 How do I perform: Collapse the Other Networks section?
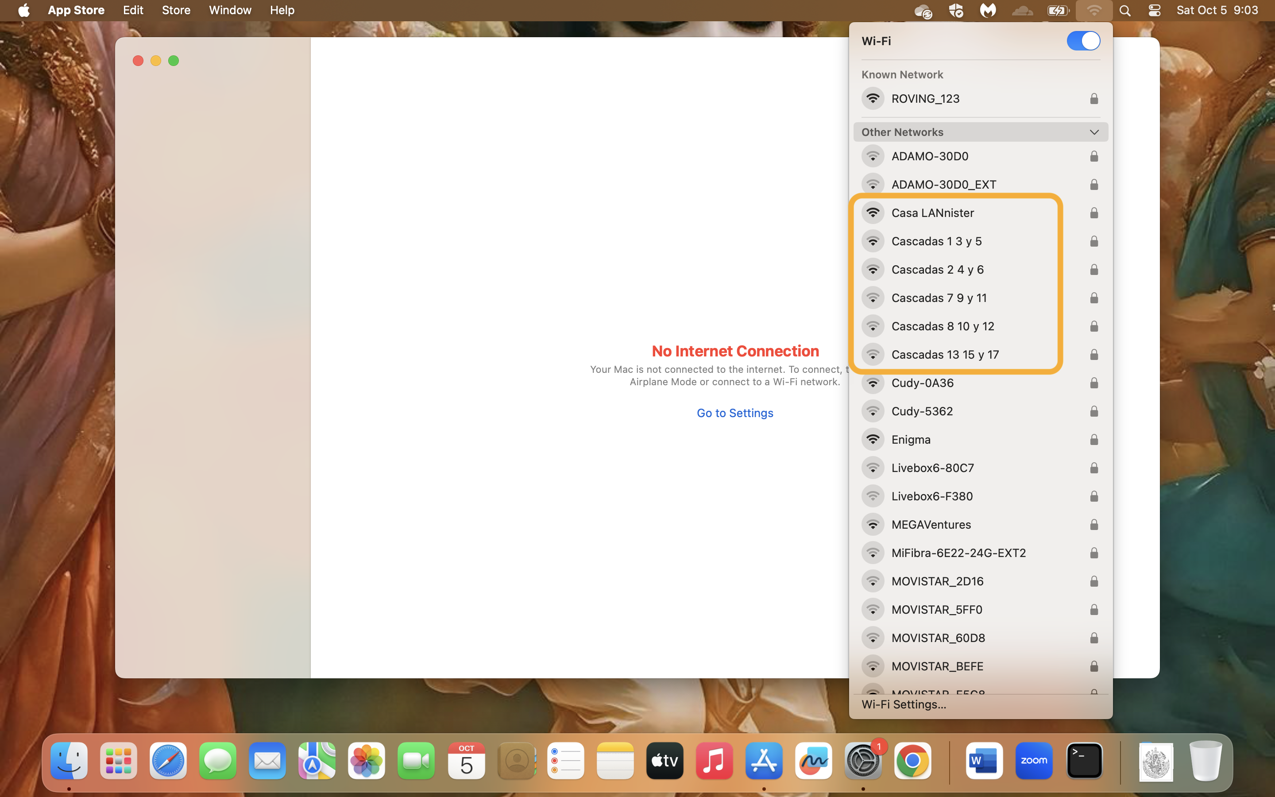click(x=1094, y=132)
